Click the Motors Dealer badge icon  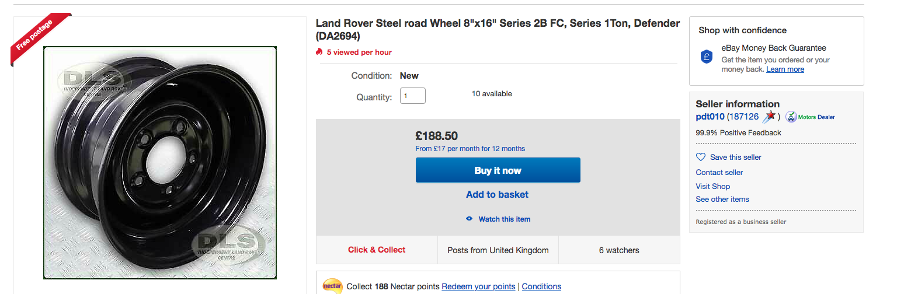(791, 117)
